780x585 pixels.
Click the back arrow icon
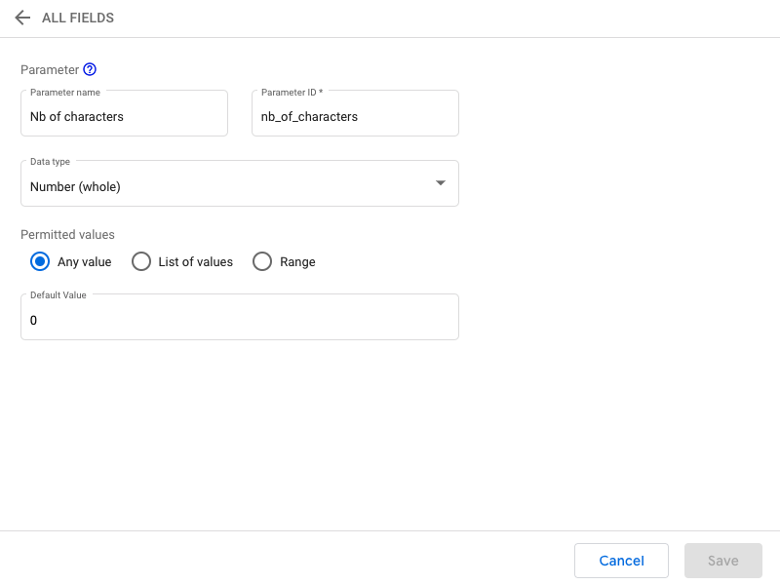[x=22, y=18]
